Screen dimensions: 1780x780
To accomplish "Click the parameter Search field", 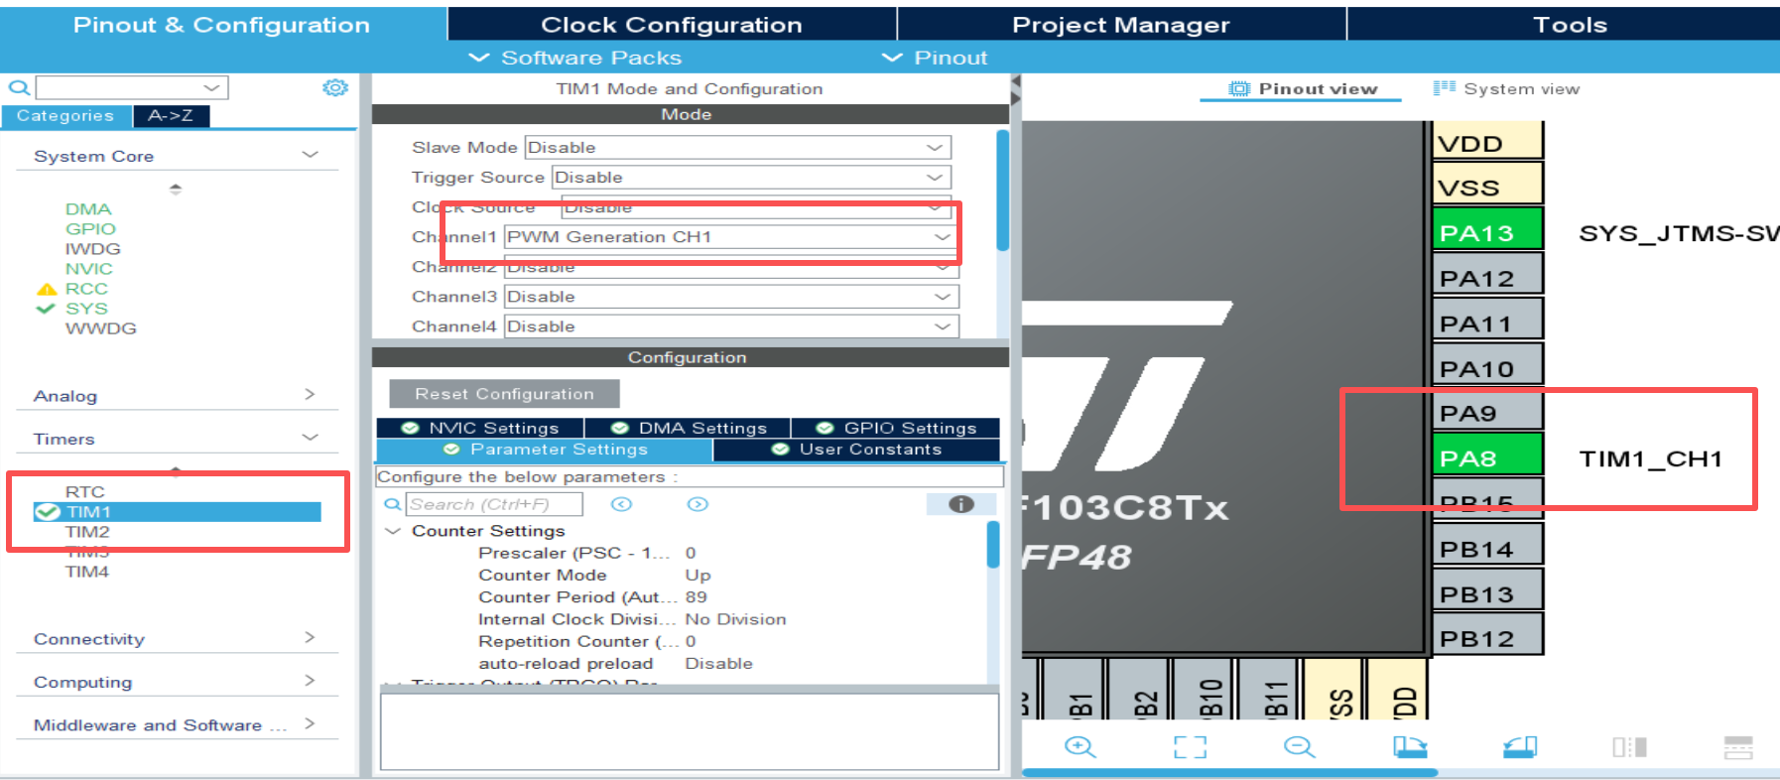I will [494, 504].
